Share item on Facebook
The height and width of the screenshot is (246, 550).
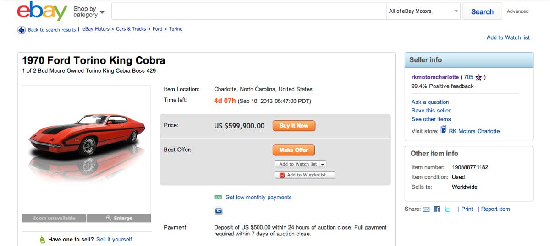pyautogui.click(x=437, y=209)
